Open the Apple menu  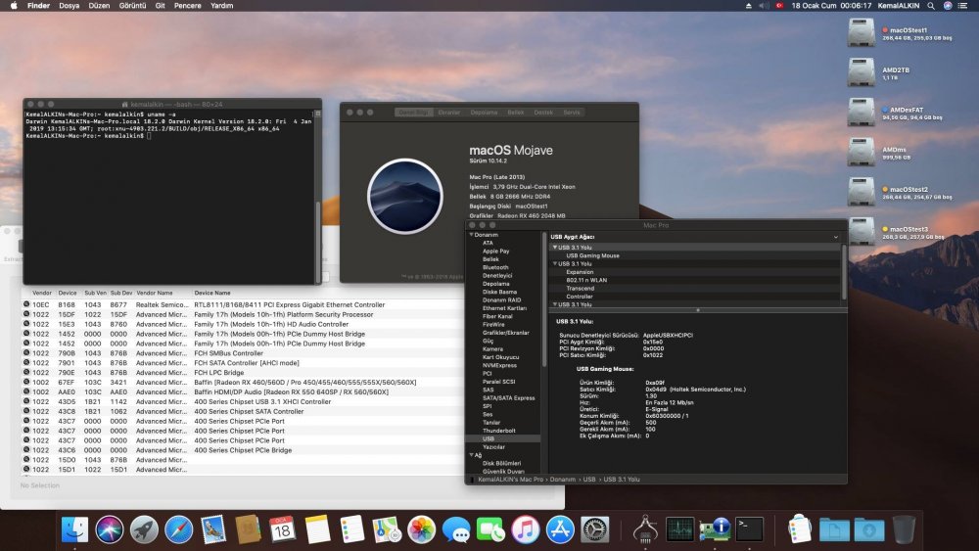[x=14, y=6]
